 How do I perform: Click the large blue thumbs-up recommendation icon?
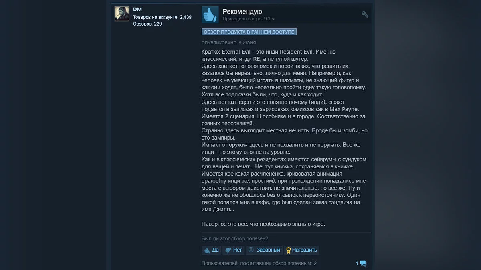[210, 15]
